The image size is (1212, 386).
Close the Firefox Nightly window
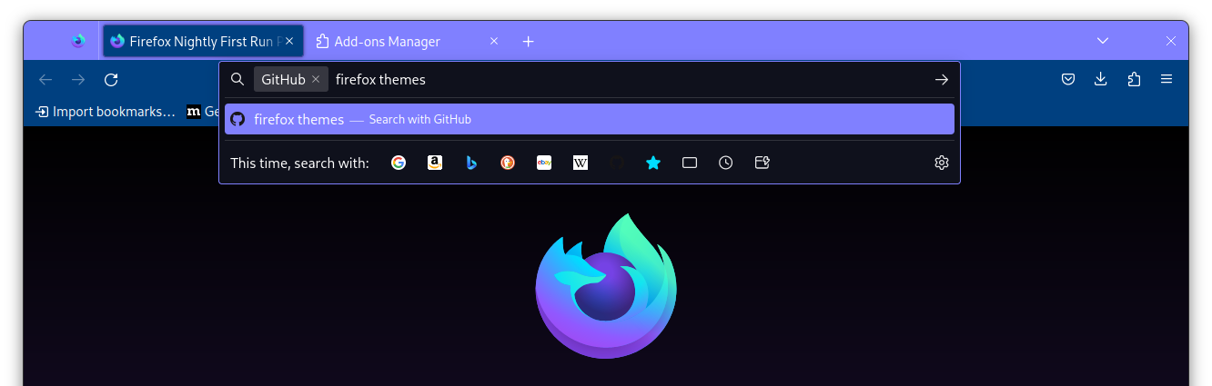[1171, 41]
